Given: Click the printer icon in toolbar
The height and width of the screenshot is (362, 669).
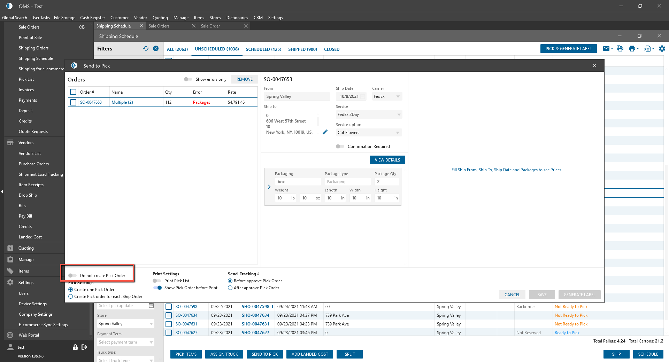Looking at the screenshot, I should pos(632,49).
